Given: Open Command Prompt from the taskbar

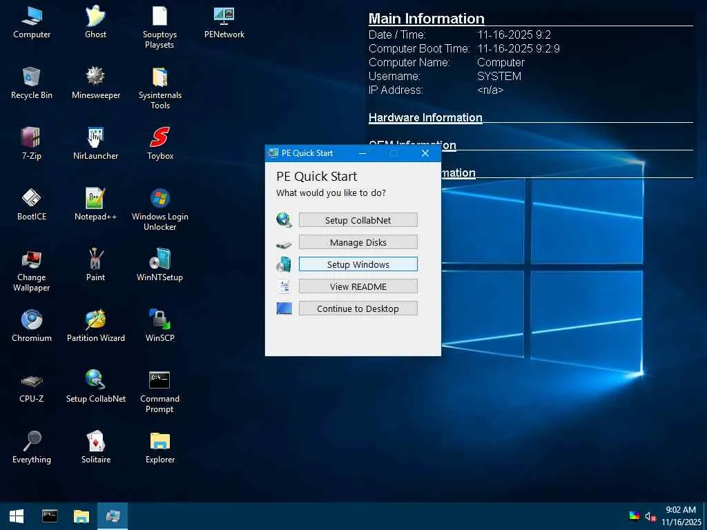Looking at the screenshot, I should (x=50, y=516).
